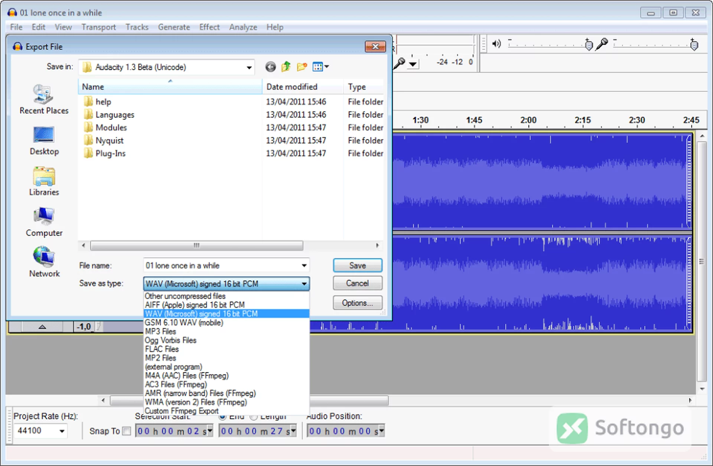Open the help folder
Screen dimensions: 713x466
coord(103,101)
